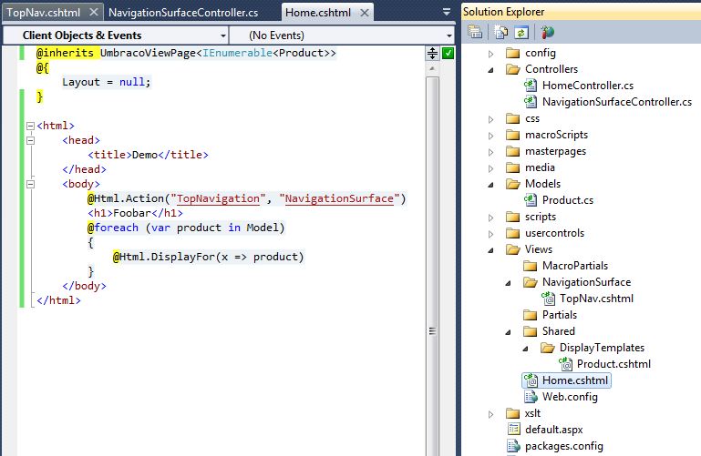Collapse the Controllers folder

[490, 69]
